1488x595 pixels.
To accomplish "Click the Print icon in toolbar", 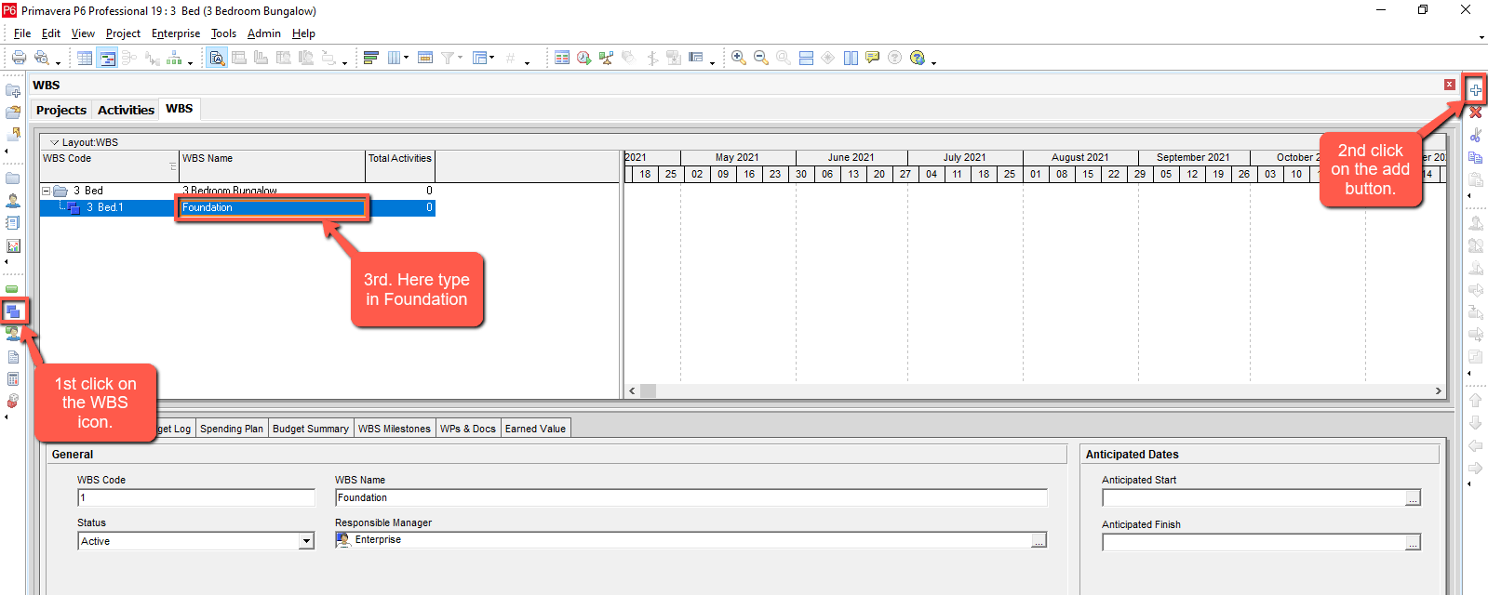I will [x=19, y=58].
